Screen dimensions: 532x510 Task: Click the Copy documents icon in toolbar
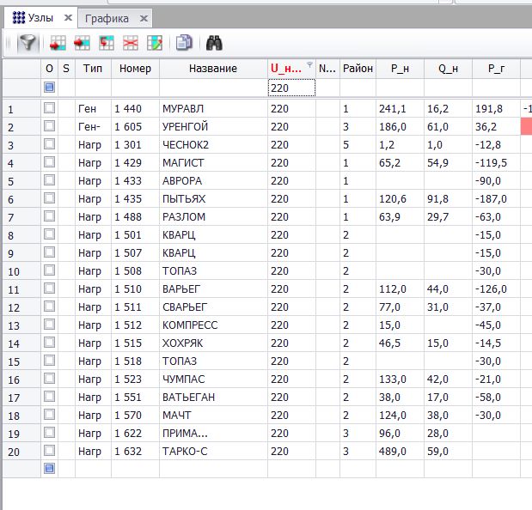click(184, 42)
